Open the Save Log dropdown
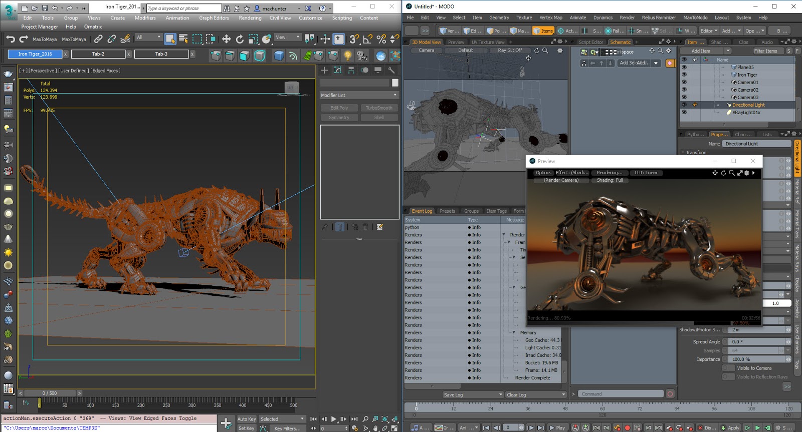This screenshot has height=432, width=802. click(473, 394)
